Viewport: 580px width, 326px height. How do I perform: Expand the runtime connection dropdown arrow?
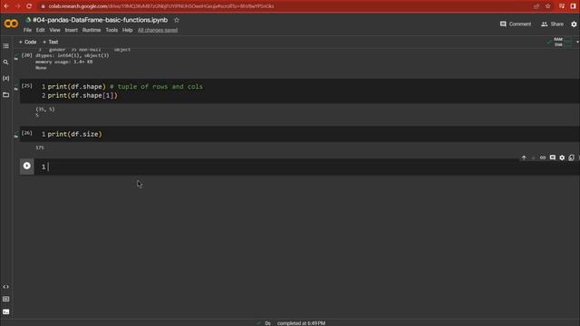[x=577, y=43]
